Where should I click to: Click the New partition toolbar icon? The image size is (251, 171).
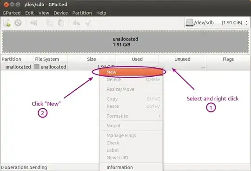(7, 23)
